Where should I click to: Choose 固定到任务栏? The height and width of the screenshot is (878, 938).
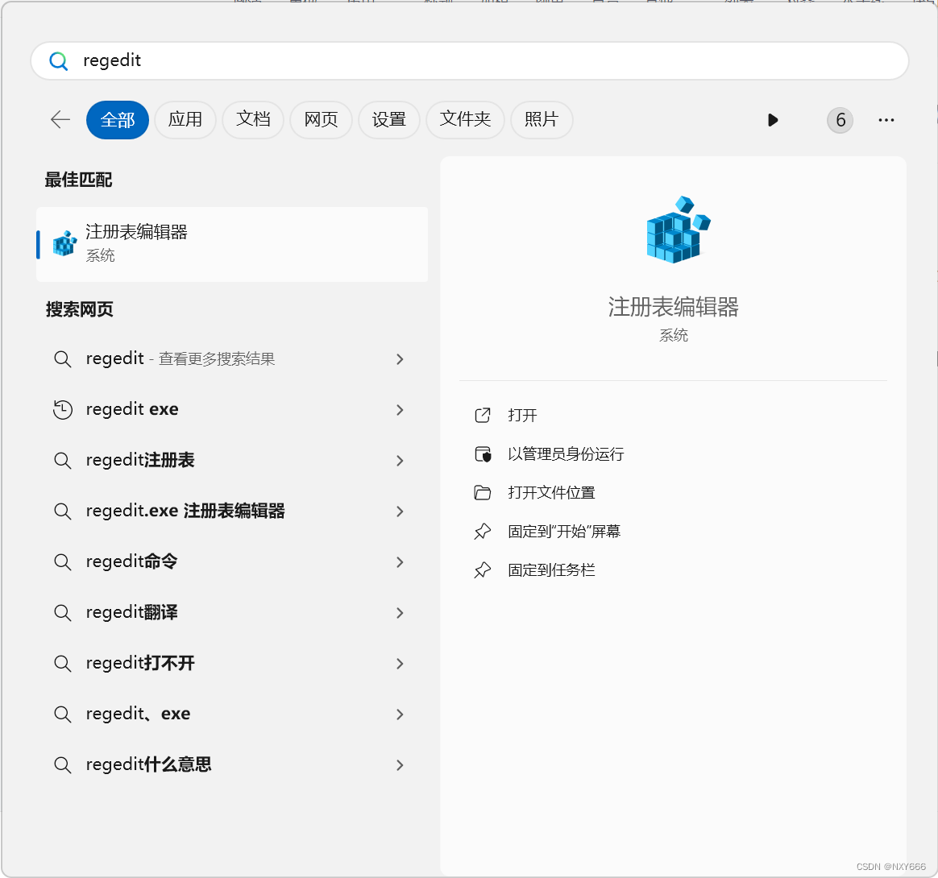(x=551, y=570)
